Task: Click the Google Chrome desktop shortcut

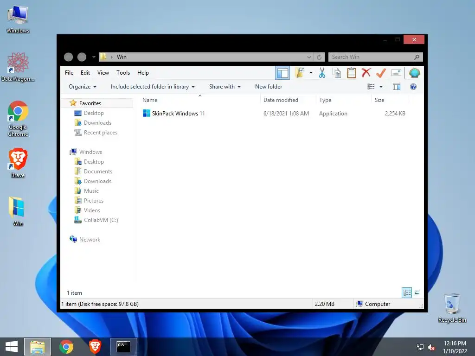Action: click(18, 119)
